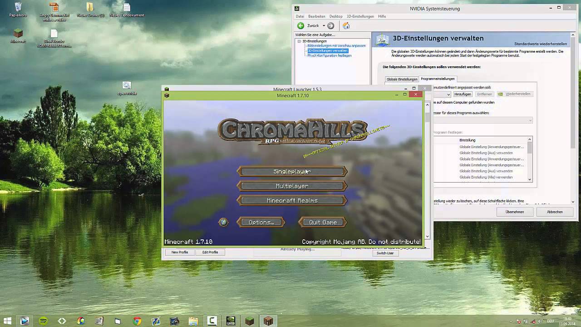Screen dimensions: 581x327
Task: Open the Datei menu in NVIDIA Systemsteuerung
Action: (x=300, y=16)
